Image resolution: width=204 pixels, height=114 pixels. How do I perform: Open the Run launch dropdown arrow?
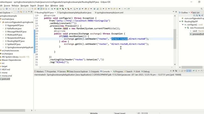coord(60,9)
